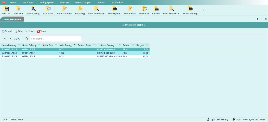Click the Cari disini search field
The width and height of the screenshot is (268, 122).
pyautogui.click(x=55, y=39)
